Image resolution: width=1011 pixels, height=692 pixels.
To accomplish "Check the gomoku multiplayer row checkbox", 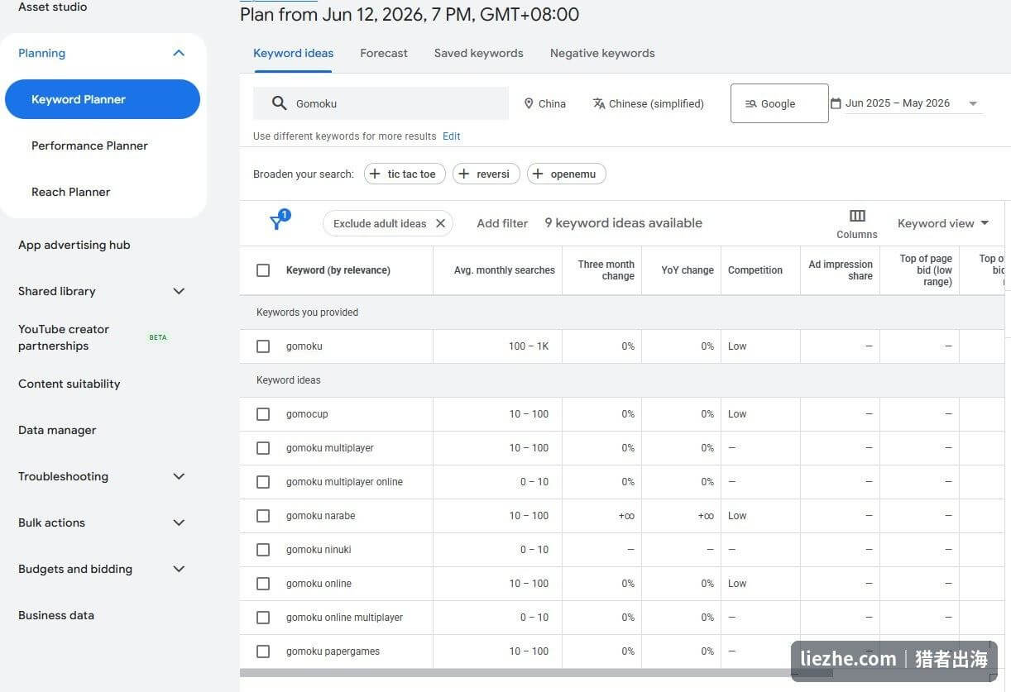I will click(263, 448).
